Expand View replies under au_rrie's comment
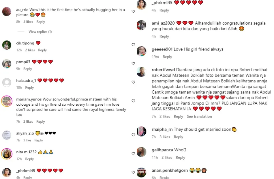The width and height of the screenshot is (274, 179). tap(40, 32)
